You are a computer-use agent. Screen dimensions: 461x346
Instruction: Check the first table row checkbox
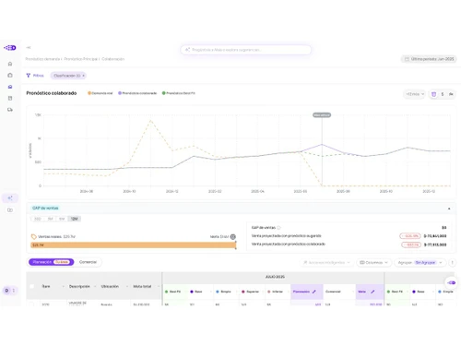[31, 304]
